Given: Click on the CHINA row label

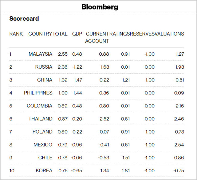Looking at the screenshot, I should tap(45, 80).
